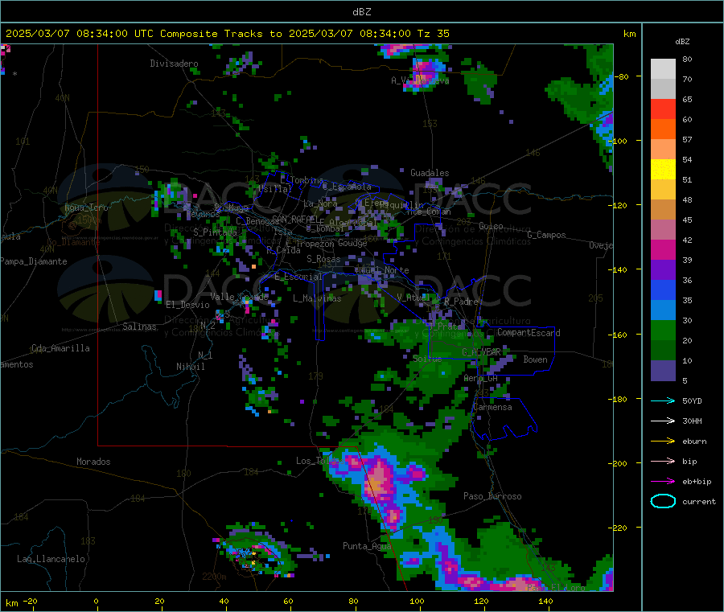Click the Los_Toldos place label
Viewport: 724px width, 612px height.
point(320,461)
